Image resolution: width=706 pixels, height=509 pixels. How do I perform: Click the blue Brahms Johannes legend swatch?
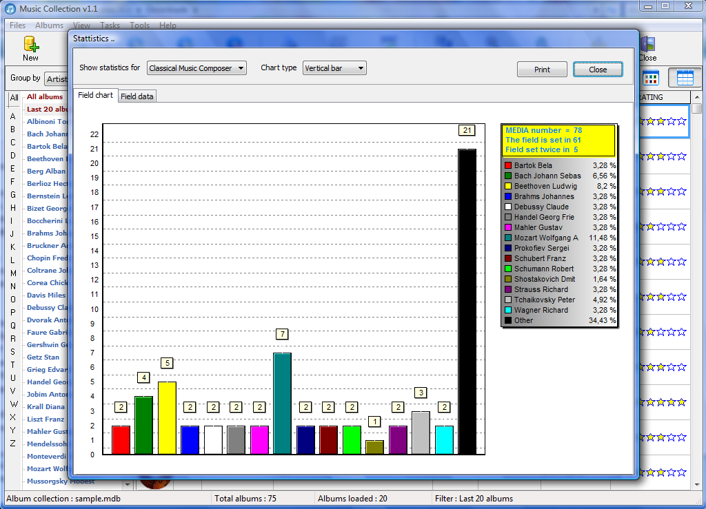pos(508,196)
